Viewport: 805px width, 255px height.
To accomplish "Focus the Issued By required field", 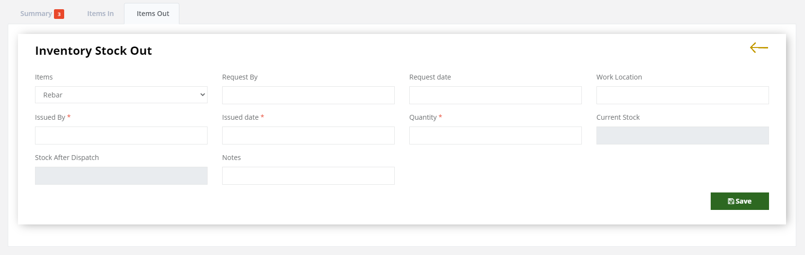I will coord(121,135).
